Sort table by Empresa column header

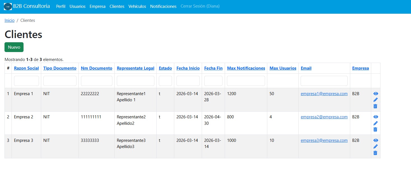361,68
